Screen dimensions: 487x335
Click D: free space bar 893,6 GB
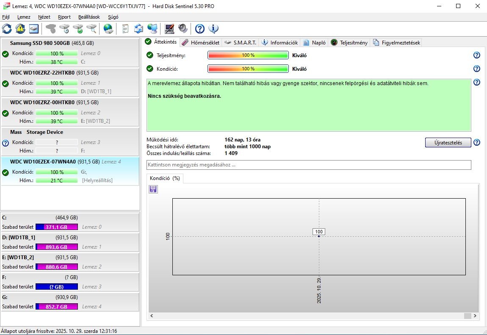click(x=56, y=247)
